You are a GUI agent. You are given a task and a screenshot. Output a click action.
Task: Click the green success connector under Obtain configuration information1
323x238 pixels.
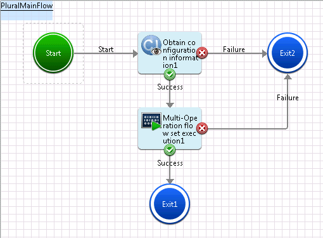(170, 74)
